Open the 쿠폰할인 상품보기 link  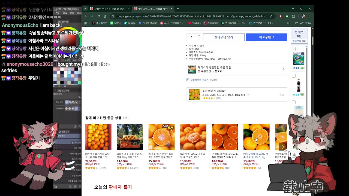click(x=210, y=71)
